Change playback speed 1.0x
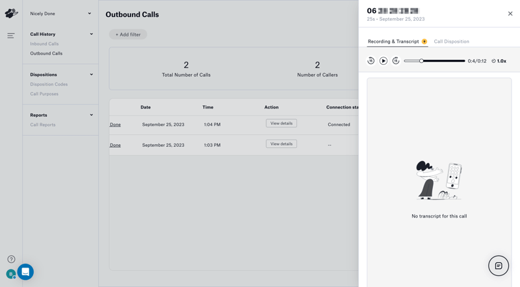 (499, 61)
